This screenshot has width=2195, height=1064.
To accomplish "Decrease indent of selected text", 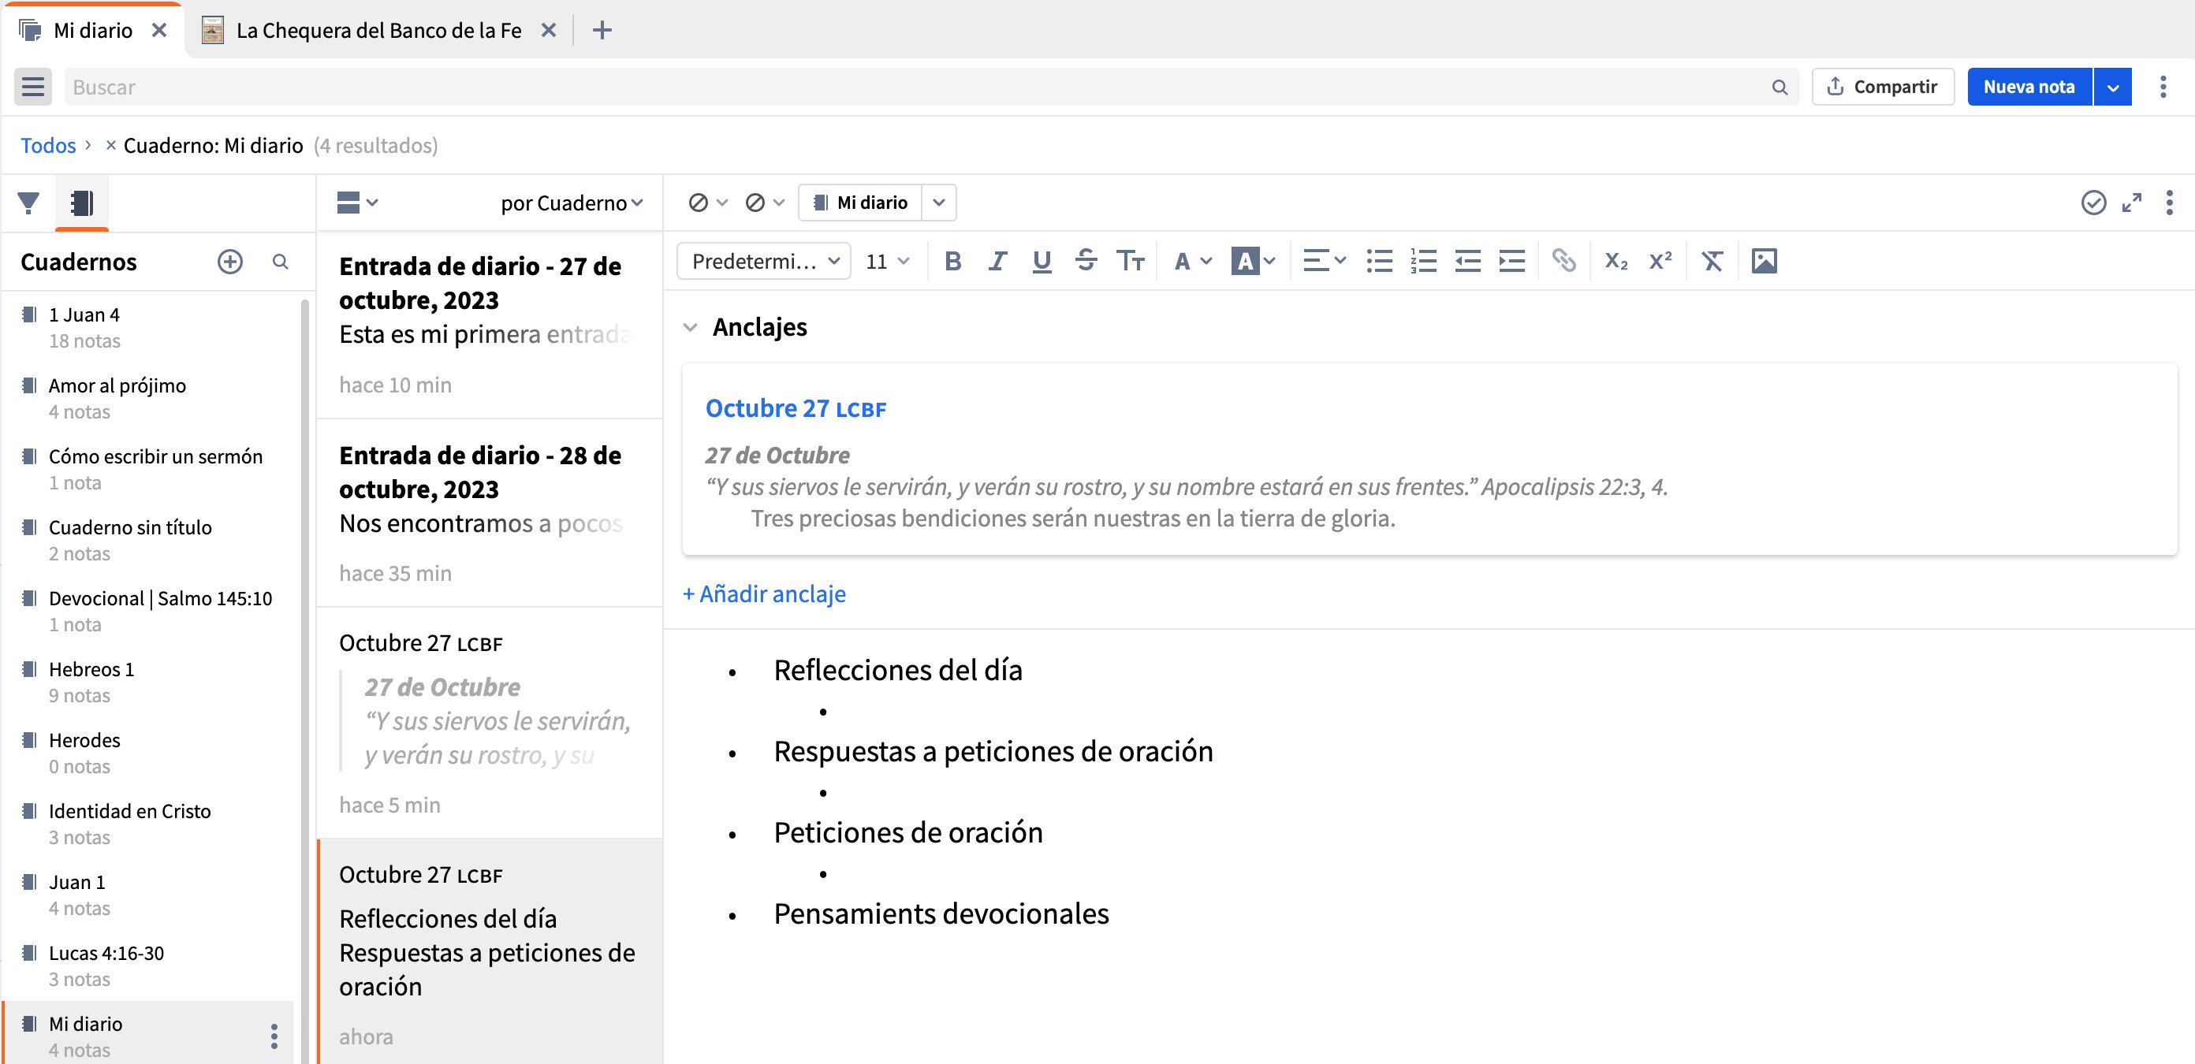I will tap(1467, 261).
